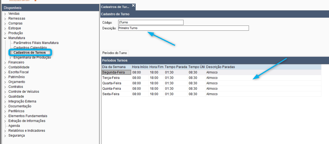Select the Quinta-Feira row cell
Image resolution: width=329 pixels, height=144 pixels.
[x=116, y=89]
